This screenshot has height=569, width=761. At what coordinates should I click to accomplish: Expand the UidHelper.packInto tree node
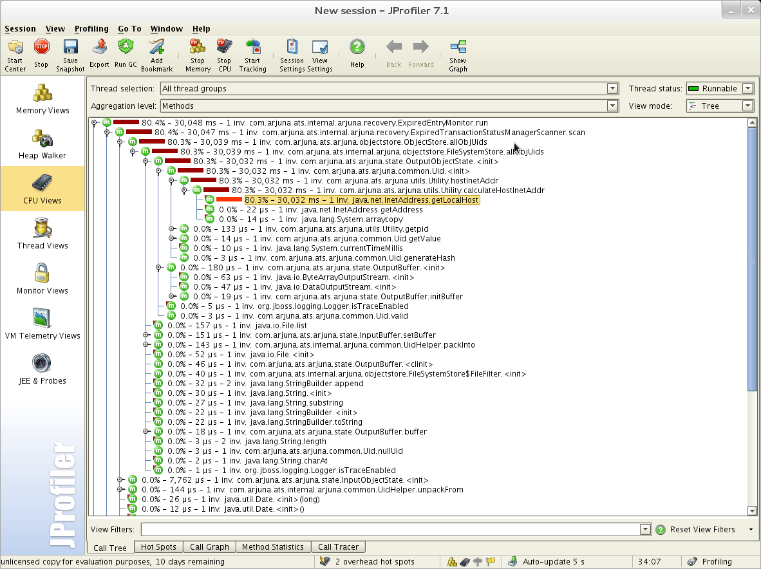click(x=146, y=345)
